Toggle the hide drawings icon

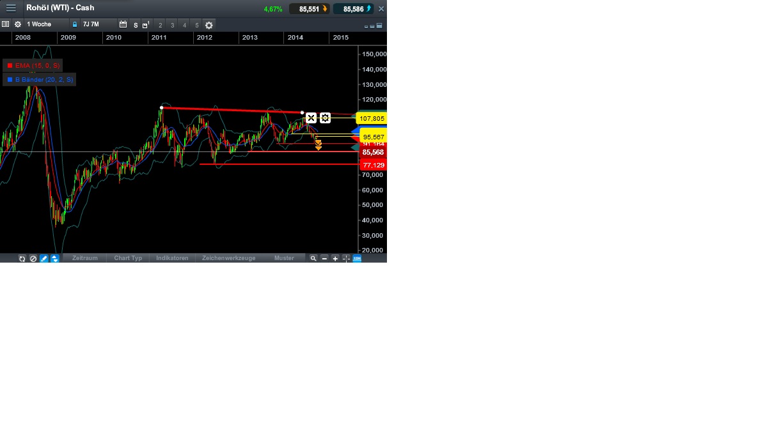[33, 258]
